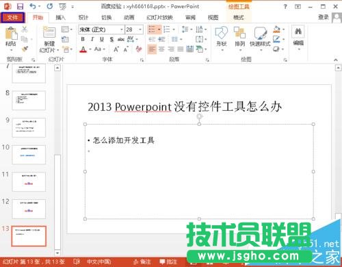Click the Reset slide icon
Viewport: 342px width, 267px height.
pos(65,39)
